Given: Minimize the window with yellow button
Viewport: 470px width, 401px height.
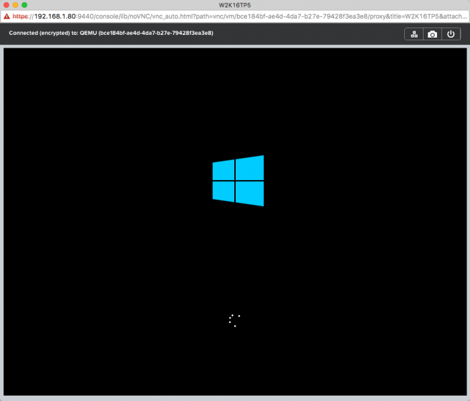Looking at the screenshot, I should (15, 5).
